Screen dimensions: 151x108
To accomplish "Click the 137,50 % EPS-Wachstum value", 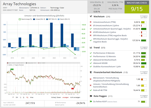I will [136, 40].
